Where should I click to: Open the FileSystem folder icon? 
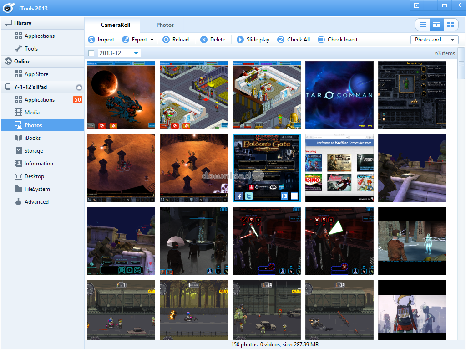point(18,189)
